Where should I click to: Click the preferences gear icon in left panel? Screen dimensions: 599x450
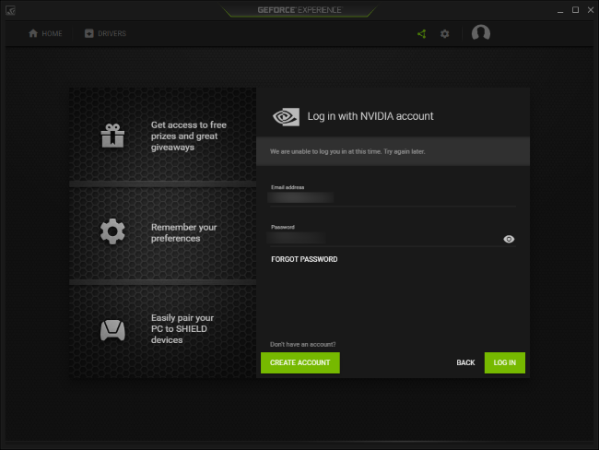(112, 231)
